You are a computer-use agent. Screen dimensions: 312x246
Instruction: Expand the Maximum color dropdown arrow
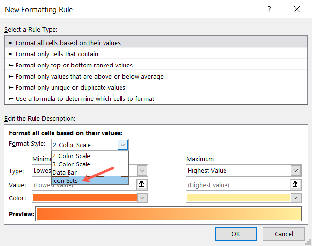click(x=296, y=198)
